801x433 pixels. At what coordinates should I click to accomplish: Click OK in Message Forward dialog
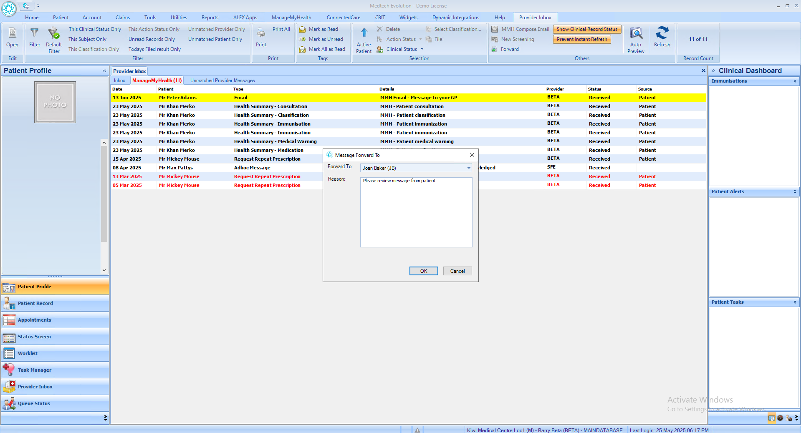[423, 271]
